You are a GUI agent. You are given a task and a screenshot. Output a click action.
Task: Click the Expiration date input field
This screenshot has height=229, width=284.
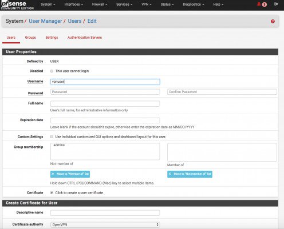coord(105,120)
